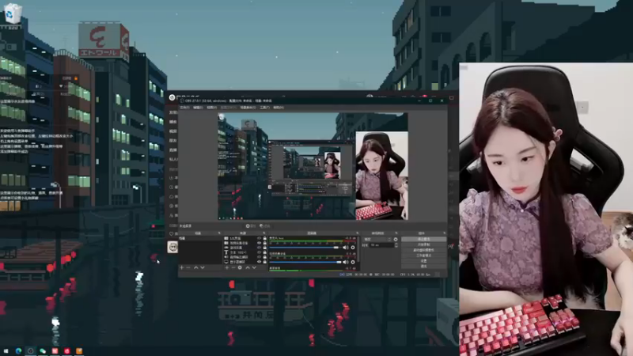The height and width of the screenshot is (356, 633).
Task: Pop out the Scenes dock panel
Action: click(x=219, y=233)
